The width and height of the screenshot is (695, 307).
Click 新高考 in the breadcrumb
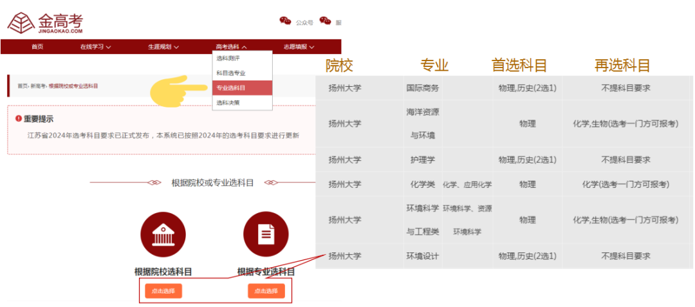[37, 86]
